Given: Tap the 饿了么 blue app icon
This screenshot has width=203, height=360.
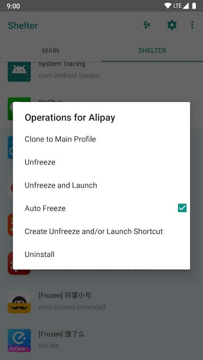Looking at the screenshot, I should 19,341.
